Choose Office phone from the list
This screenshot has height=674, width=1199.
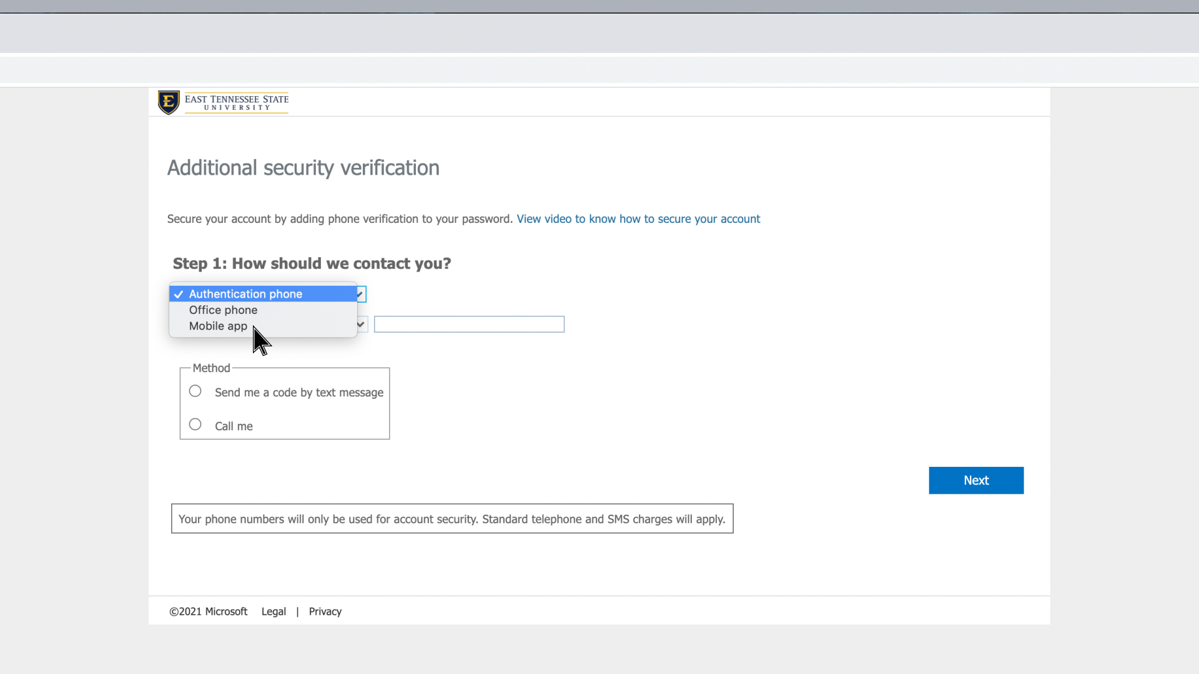click(223, 310)
